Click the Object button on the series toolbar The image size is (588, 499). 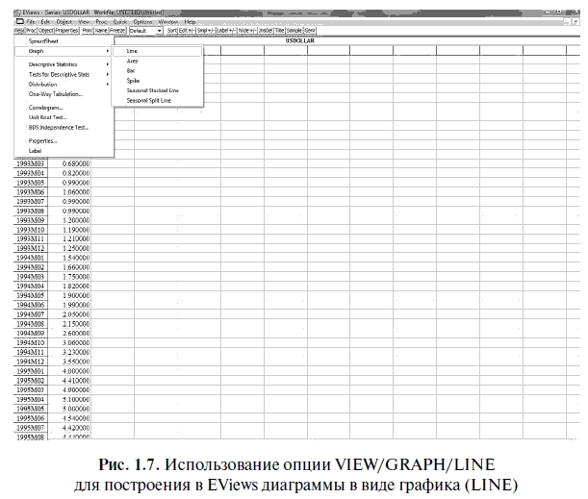coord(46,31)
